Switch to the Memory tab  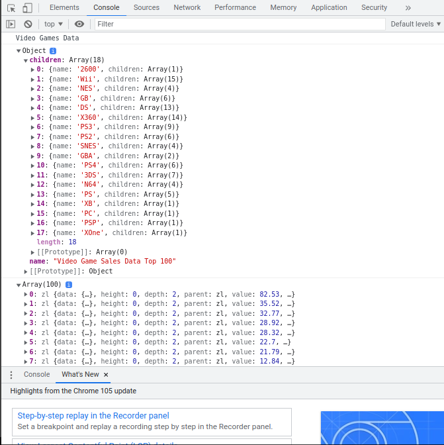[283, 8]
